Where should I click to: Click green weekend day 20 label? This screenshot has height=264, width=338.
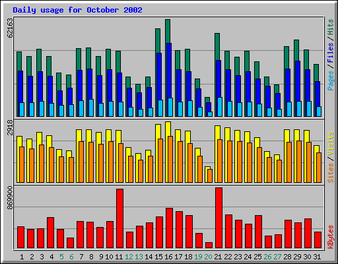click(208, 257)
